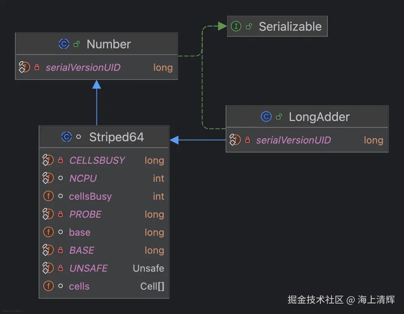This screenshot has height=314, width=404.
Task: Click the green lock icon beside Number
Action: (x=77, y=44)
